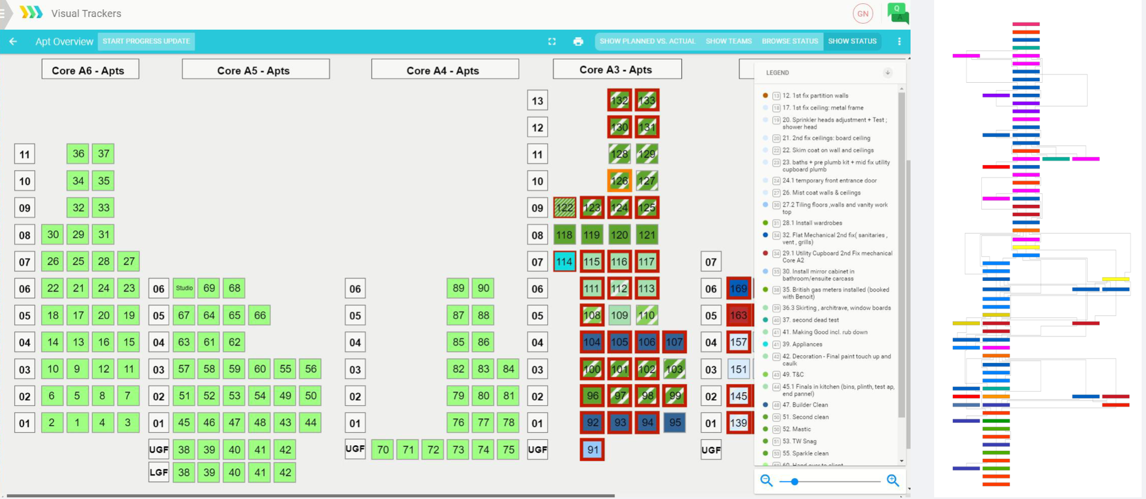Screen dimensions: 1146x499
Task: Click the Start Progress Update button
Action: click(x=146, y=41)
